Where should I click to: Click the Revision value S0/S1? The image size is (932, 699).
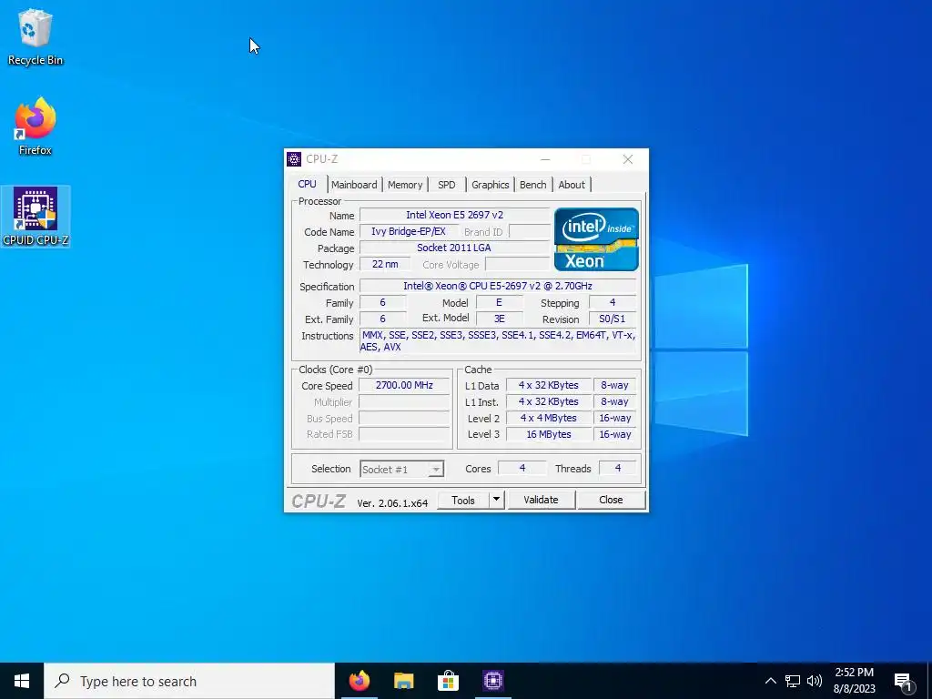[x=613, y=319]
